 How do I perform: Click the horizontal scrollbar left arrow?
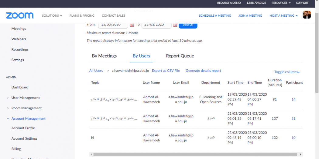91,154
